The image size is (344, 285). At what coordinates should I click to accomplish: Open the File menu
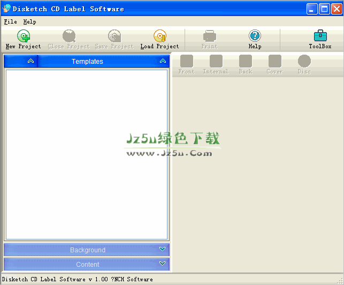coord(10,22)
